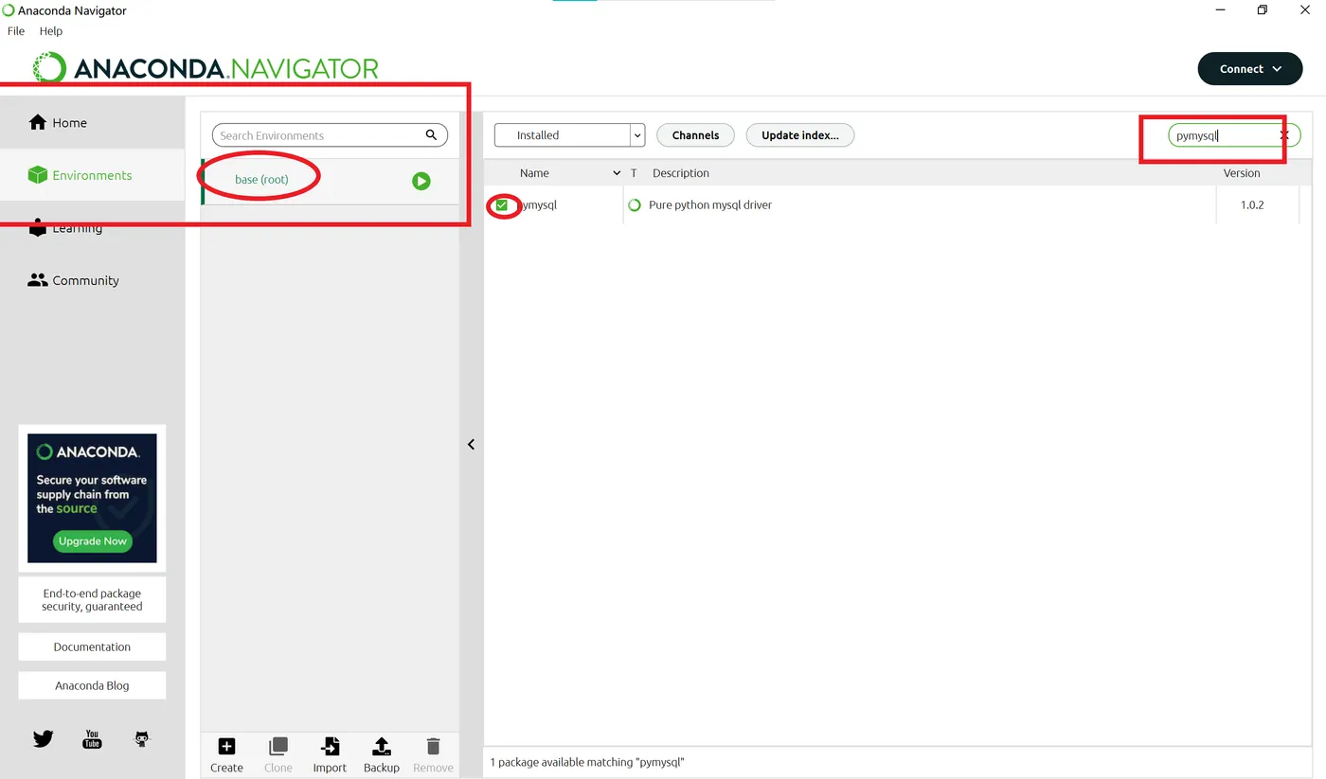
Task: Click 'End-to-end package security, guaranteed' link
Action: [x=92, y=600]
